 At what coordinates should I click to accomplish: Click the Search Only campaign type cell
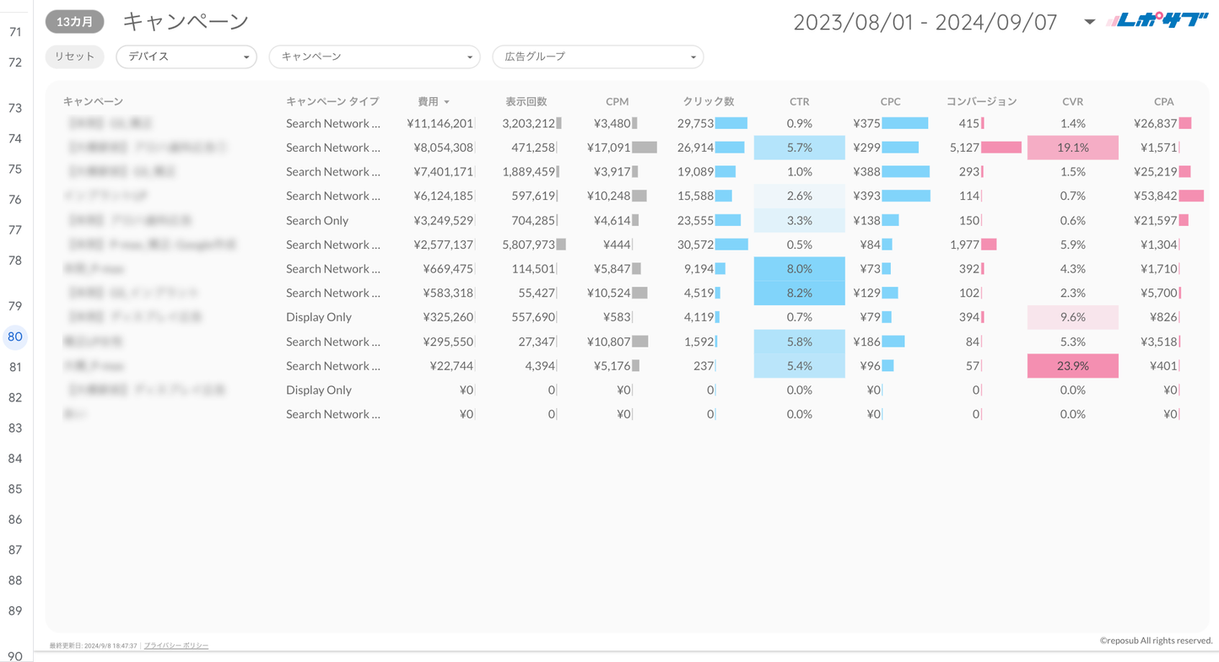click(317, 220)
